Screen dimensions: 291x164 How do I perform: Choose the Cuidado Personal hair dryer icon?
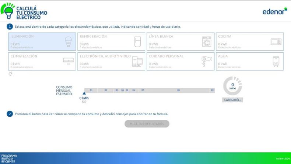pyautogui.click(x=207, y=61)
